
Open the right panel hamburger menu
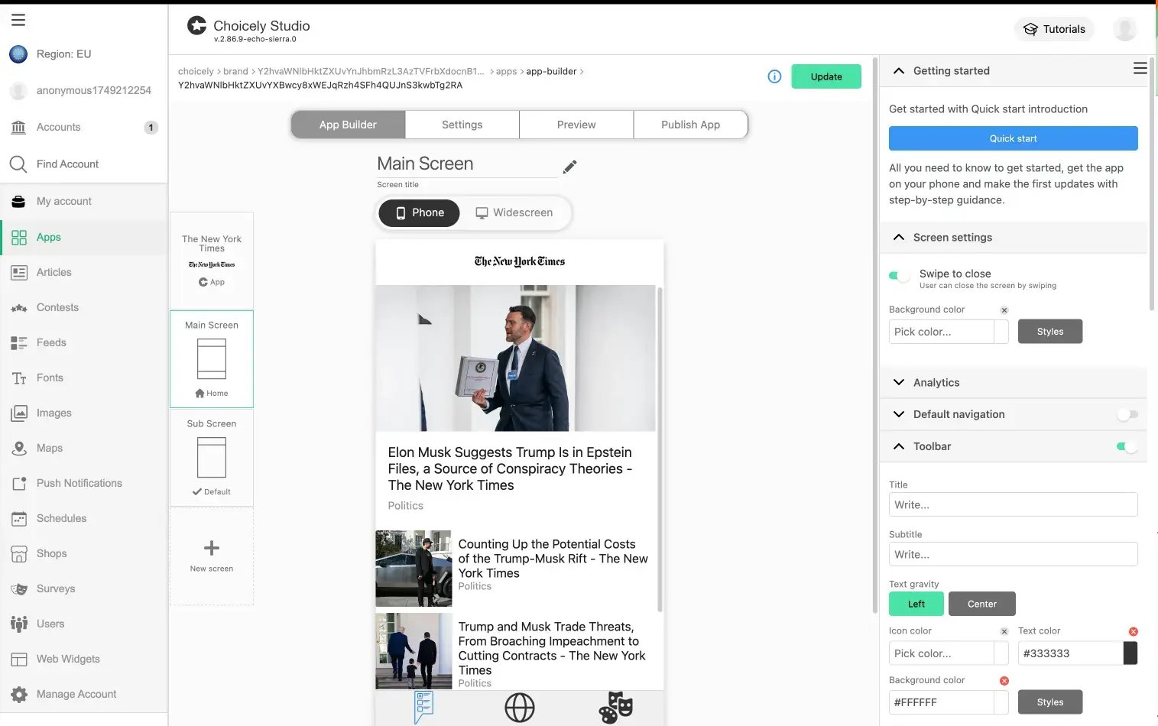click(1140, 69)
